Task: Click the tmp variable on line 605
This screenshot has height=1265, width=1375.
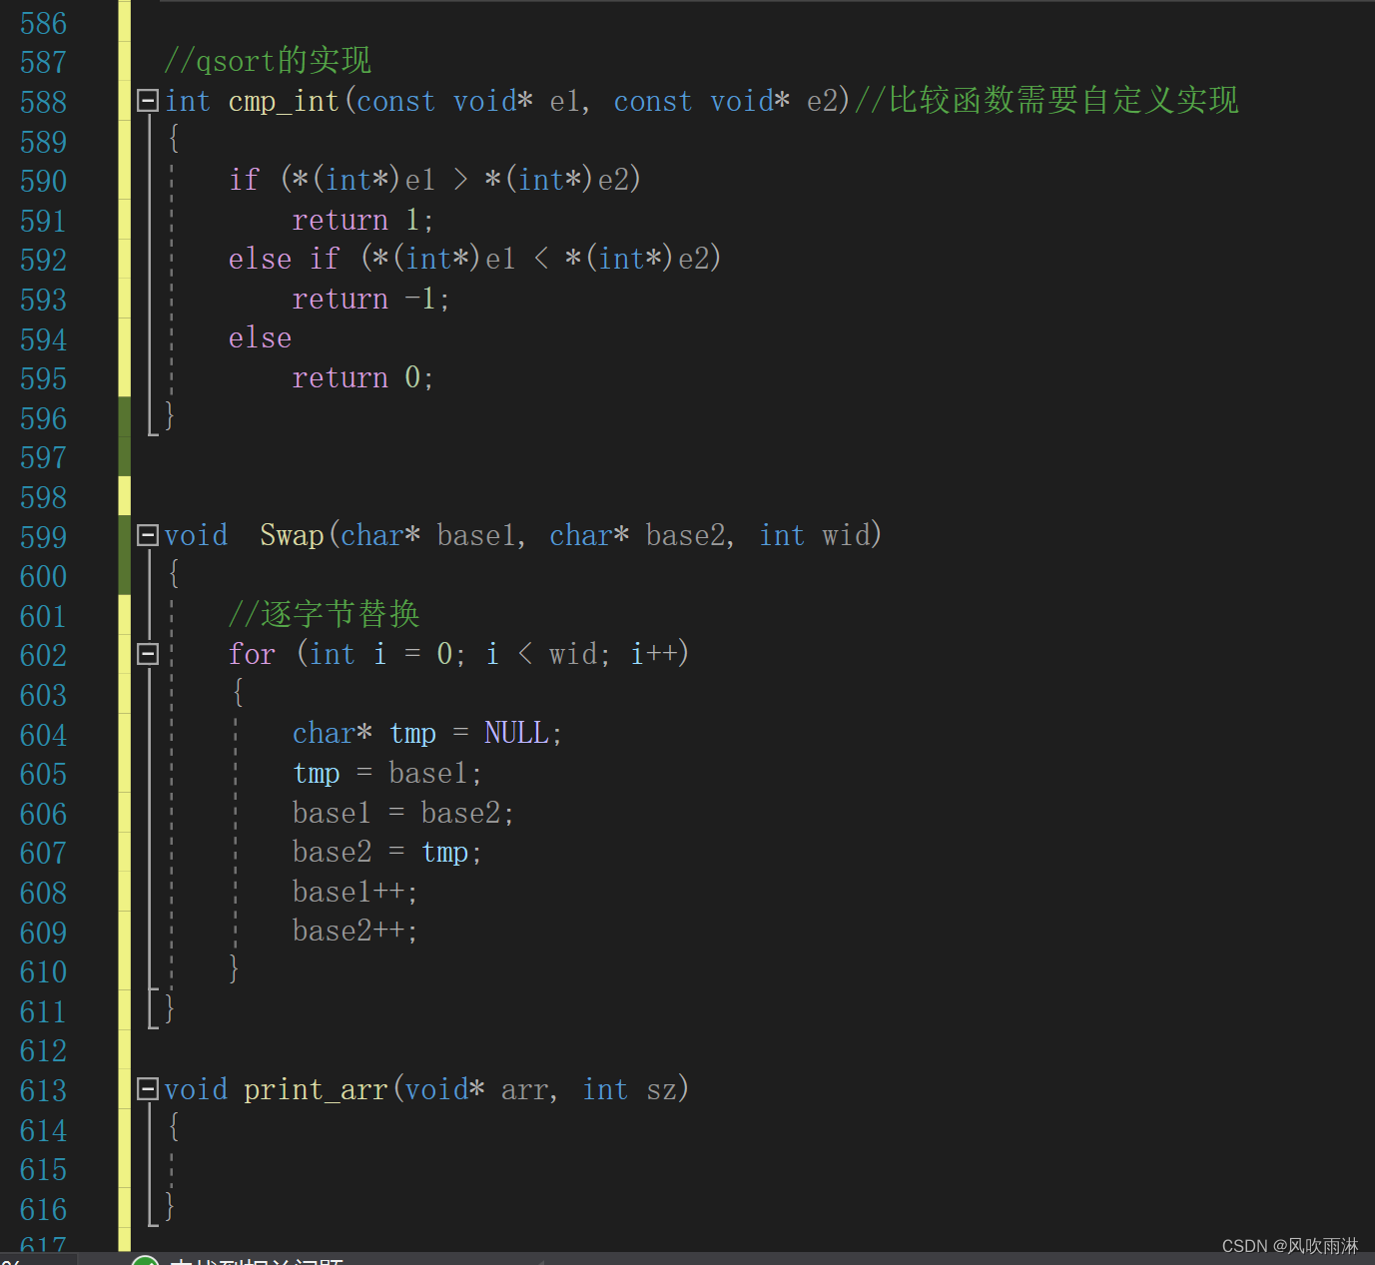Action: pyautogui.click(x=317, y=773)
